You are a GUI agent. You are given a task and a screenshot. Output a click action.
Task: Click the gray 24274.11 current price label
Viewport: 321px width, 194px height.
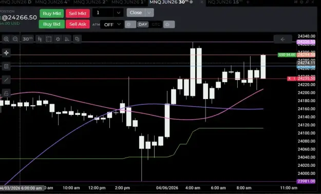coord(306,63)
